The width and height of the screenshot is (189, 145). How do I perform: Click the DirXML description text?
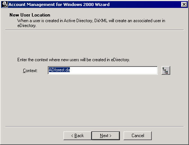coord(91,23)
